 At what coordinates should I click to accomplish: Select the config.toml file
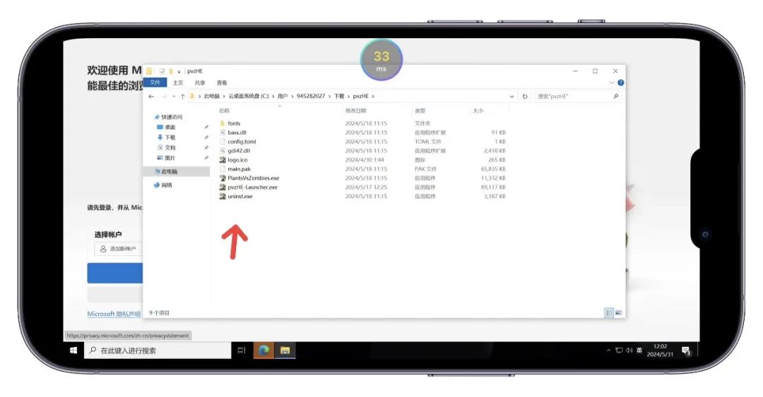click(242, 142)
